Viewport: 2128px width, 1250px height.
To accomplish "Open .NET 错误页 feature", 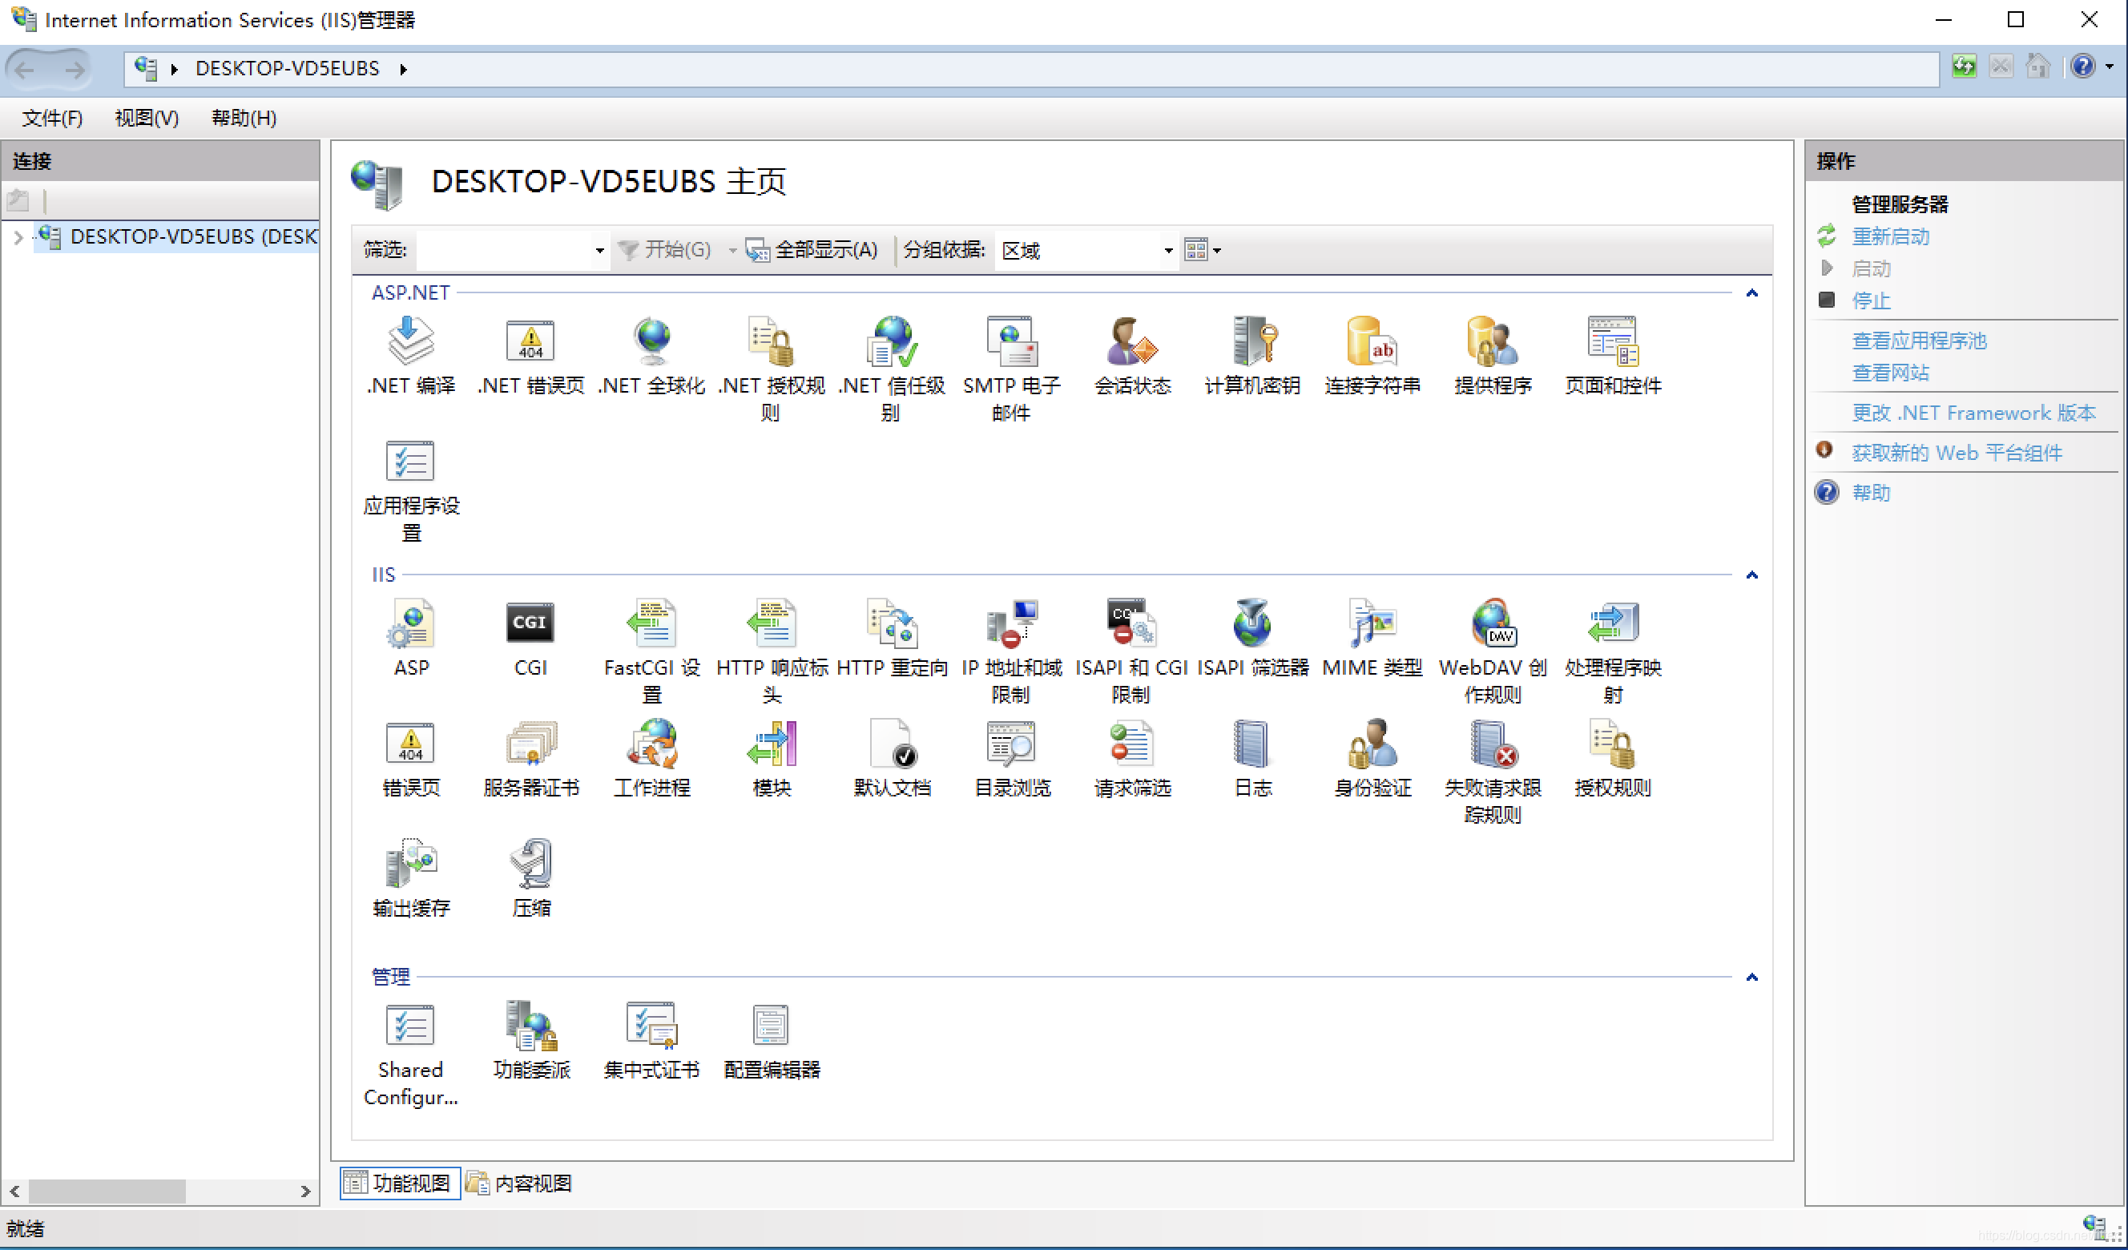I will click(530, 341).
